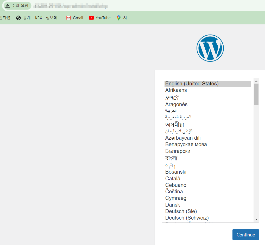The image size is (265, 245).
Task: Select Cebuano language option
Action: [207, 185]
